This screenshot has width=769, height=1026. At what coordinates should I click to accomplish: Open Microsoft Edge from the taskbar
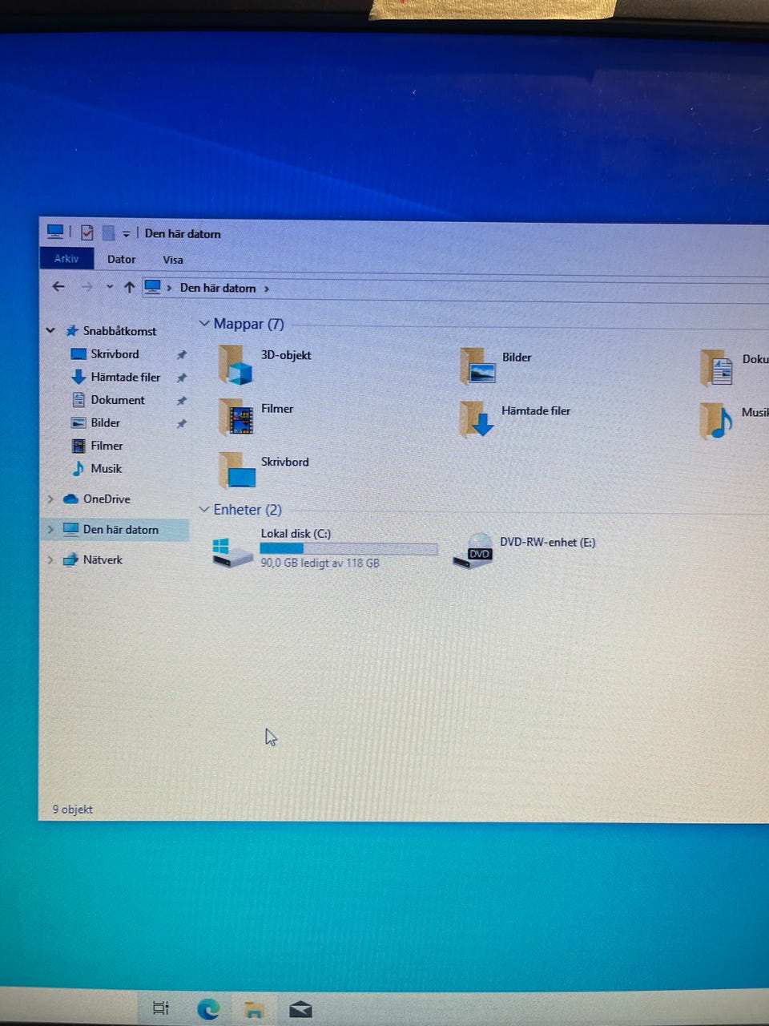click(208, 1008)
